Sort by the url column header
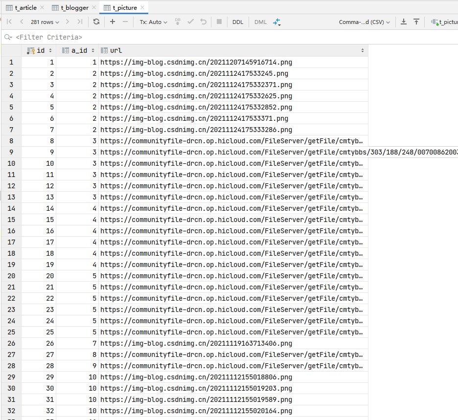The image size is (458, 420). click(x=233, y=50)
